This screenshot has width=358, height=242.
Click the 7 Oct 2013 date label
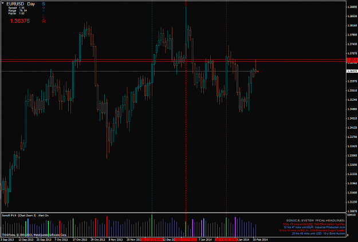click(61, 240)
